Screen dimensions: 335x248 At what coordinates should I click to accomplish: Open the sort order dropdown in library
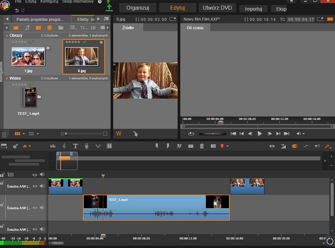pos(84,28)
